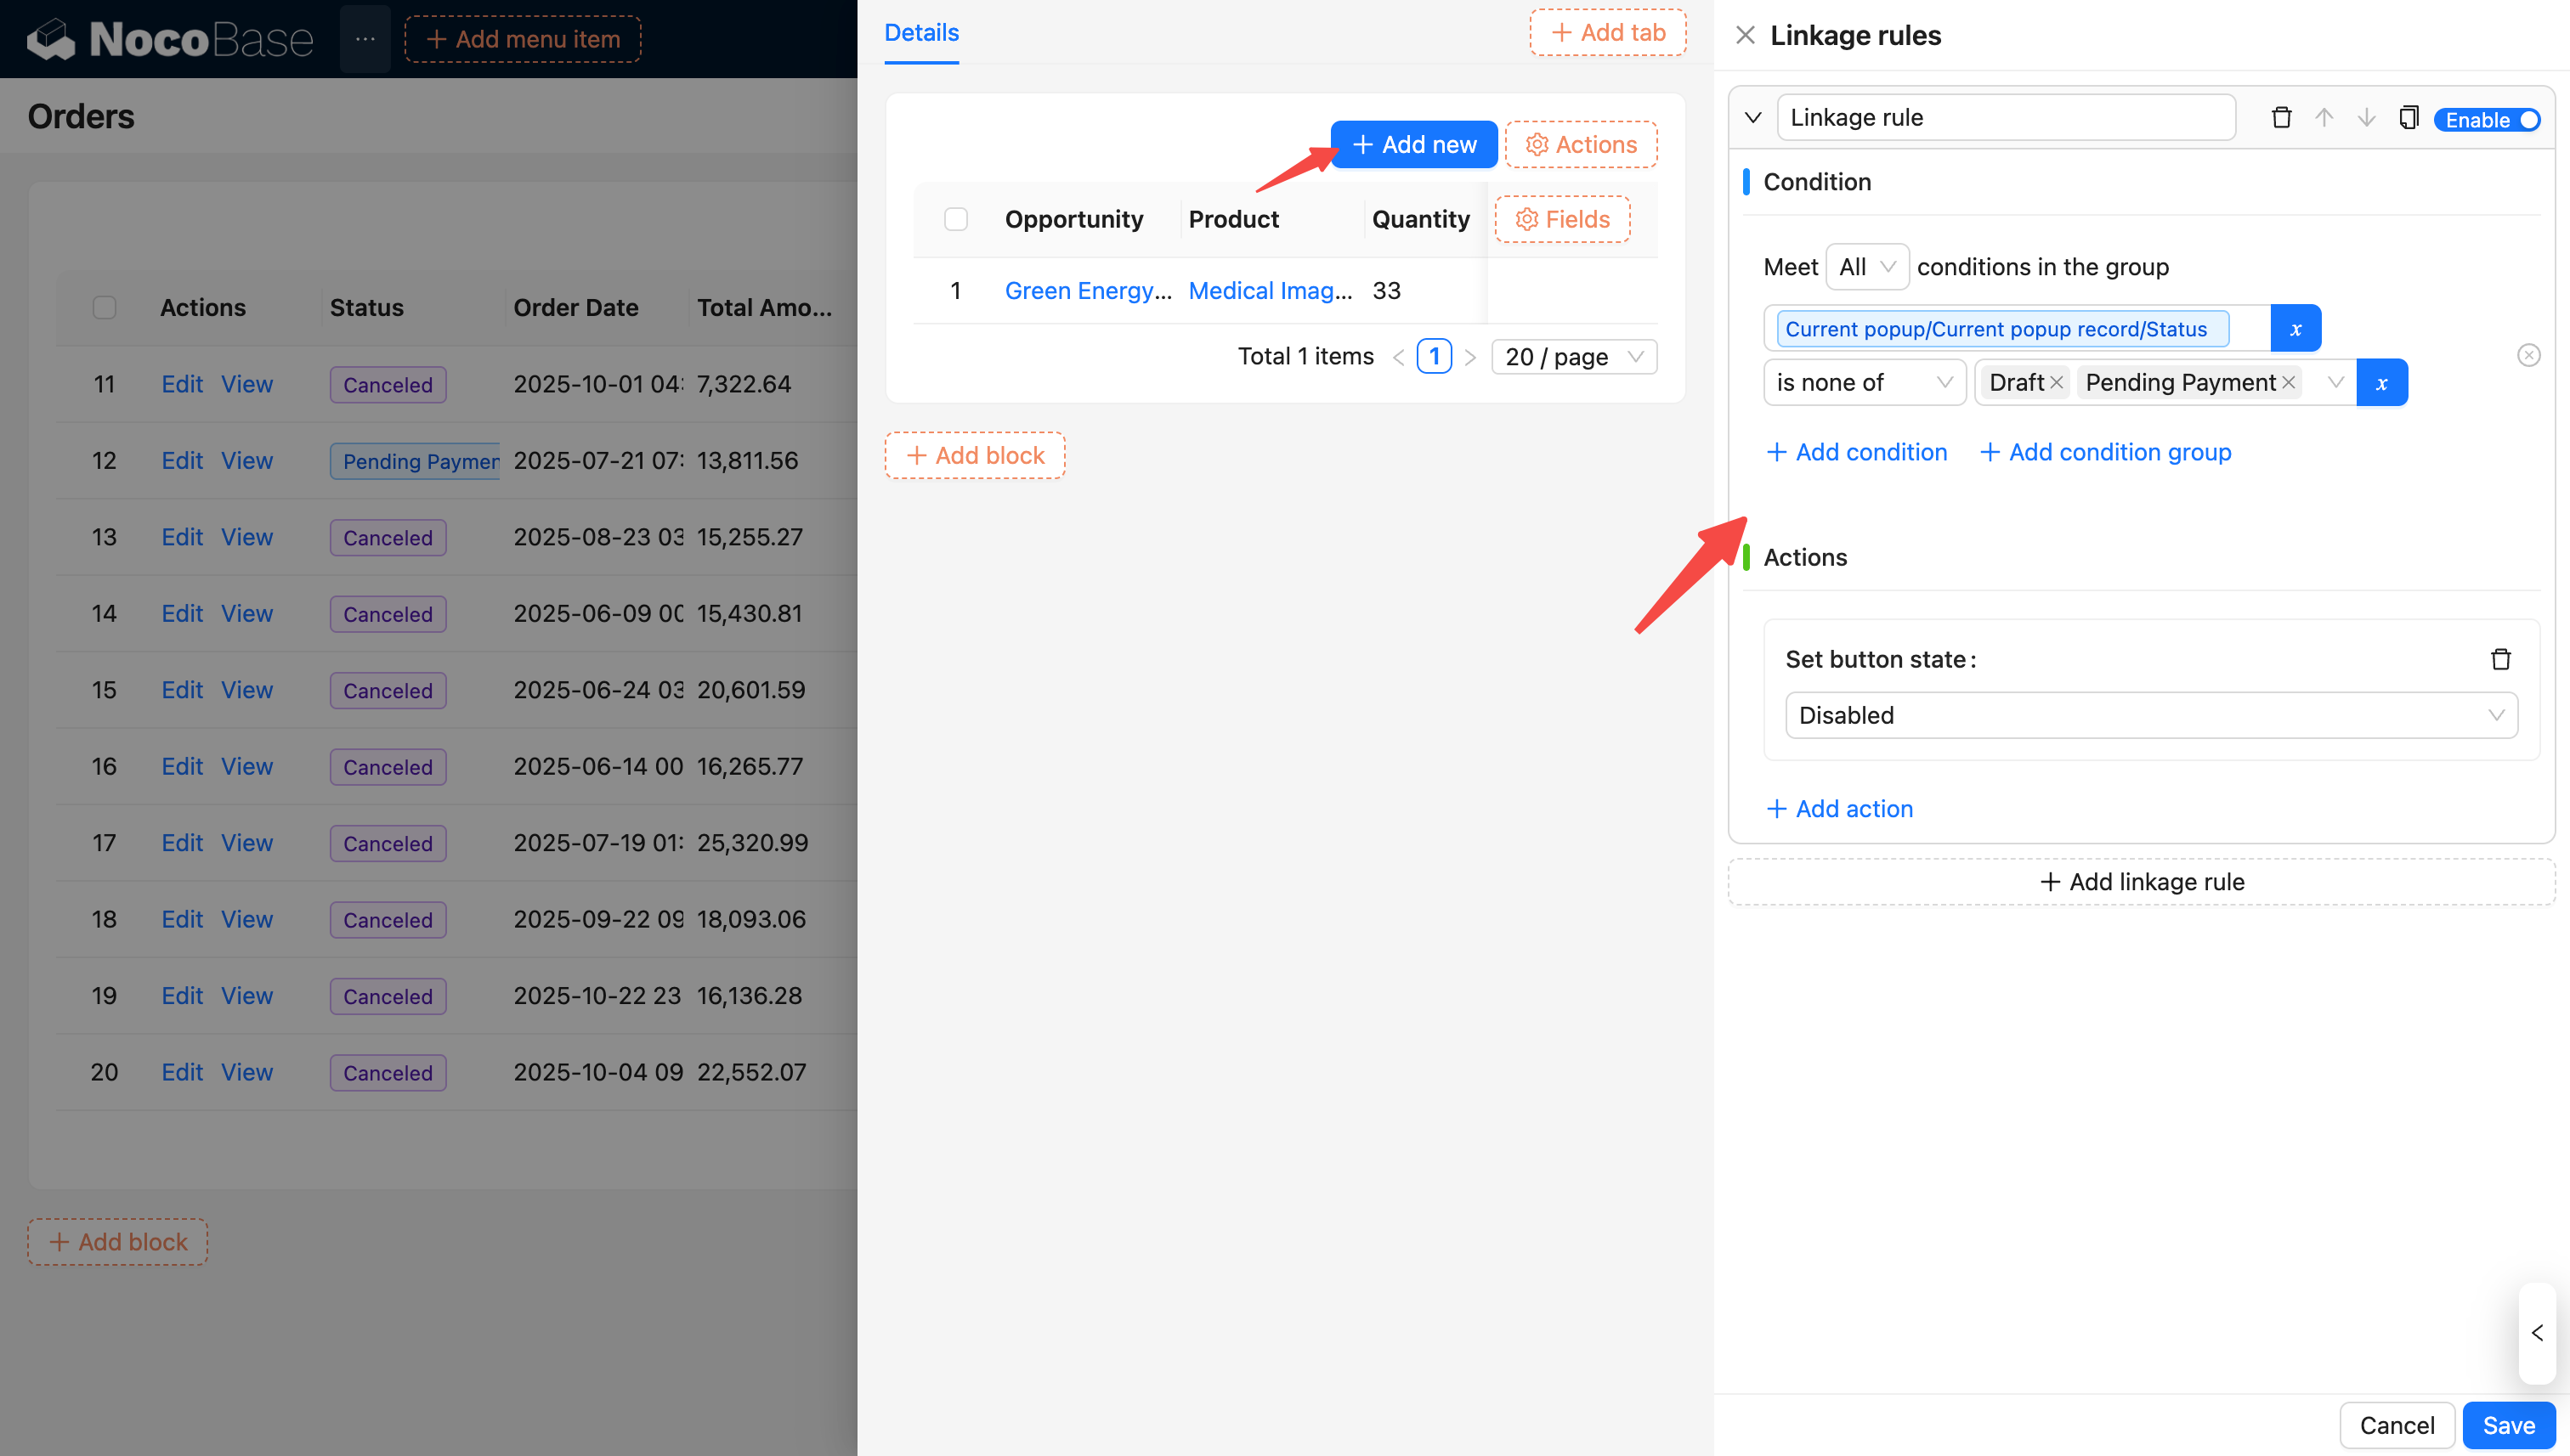2570x1456 pixels.
Task: Move the linkage rule up
Action: point(2324,118)
